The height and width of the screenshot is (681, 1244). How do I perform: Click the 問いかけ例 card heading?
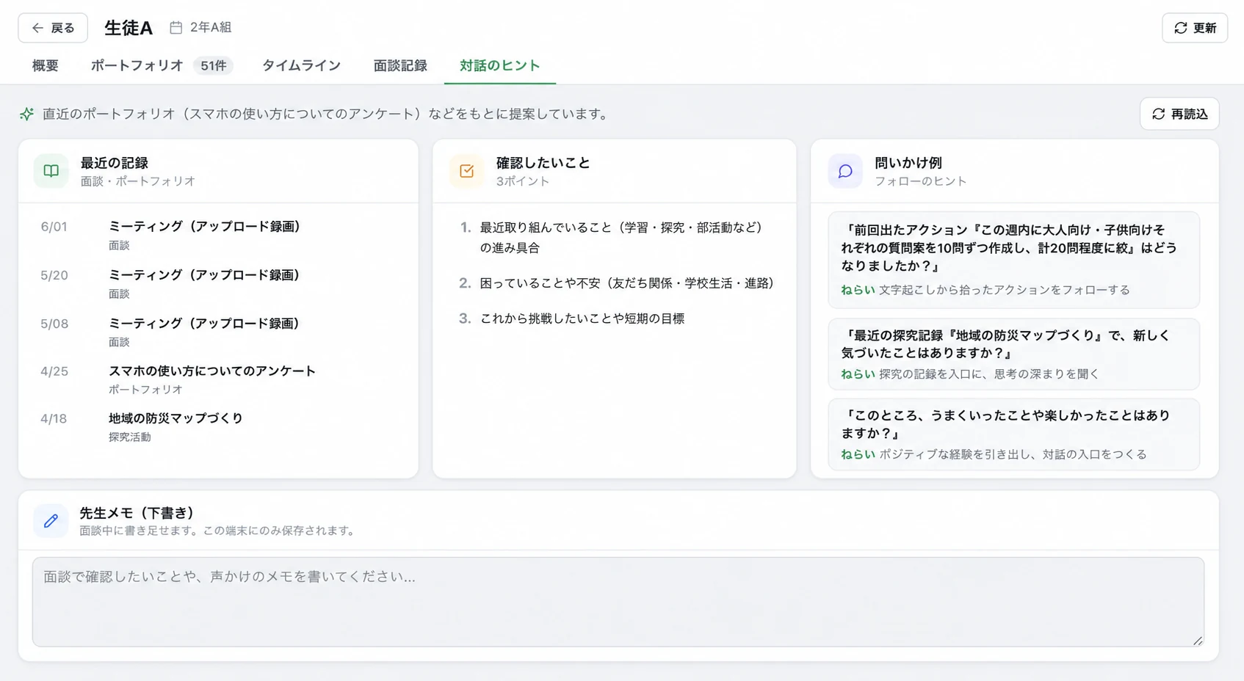(908, 163)
